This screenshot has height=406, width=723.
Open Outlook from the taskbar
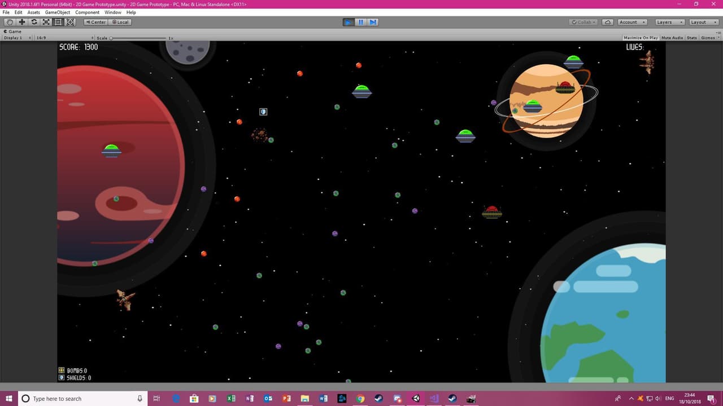pos(268,399)
